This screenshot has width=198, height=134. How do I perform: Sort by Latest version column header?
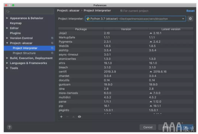pos(171,29)
